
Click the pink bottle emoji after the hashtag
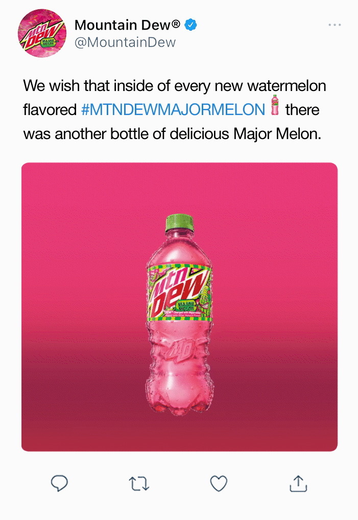(275, 105)
